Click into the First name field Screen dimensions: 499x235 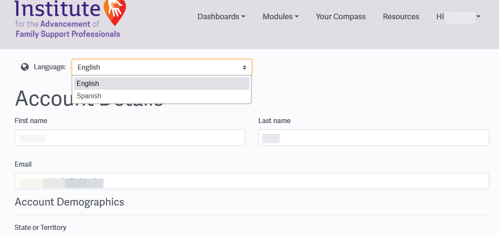[130, 138]
